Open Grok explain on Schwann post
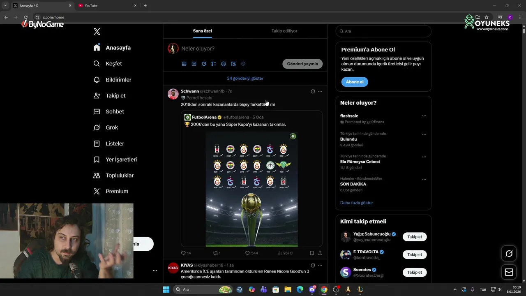 tap(313, 92)
